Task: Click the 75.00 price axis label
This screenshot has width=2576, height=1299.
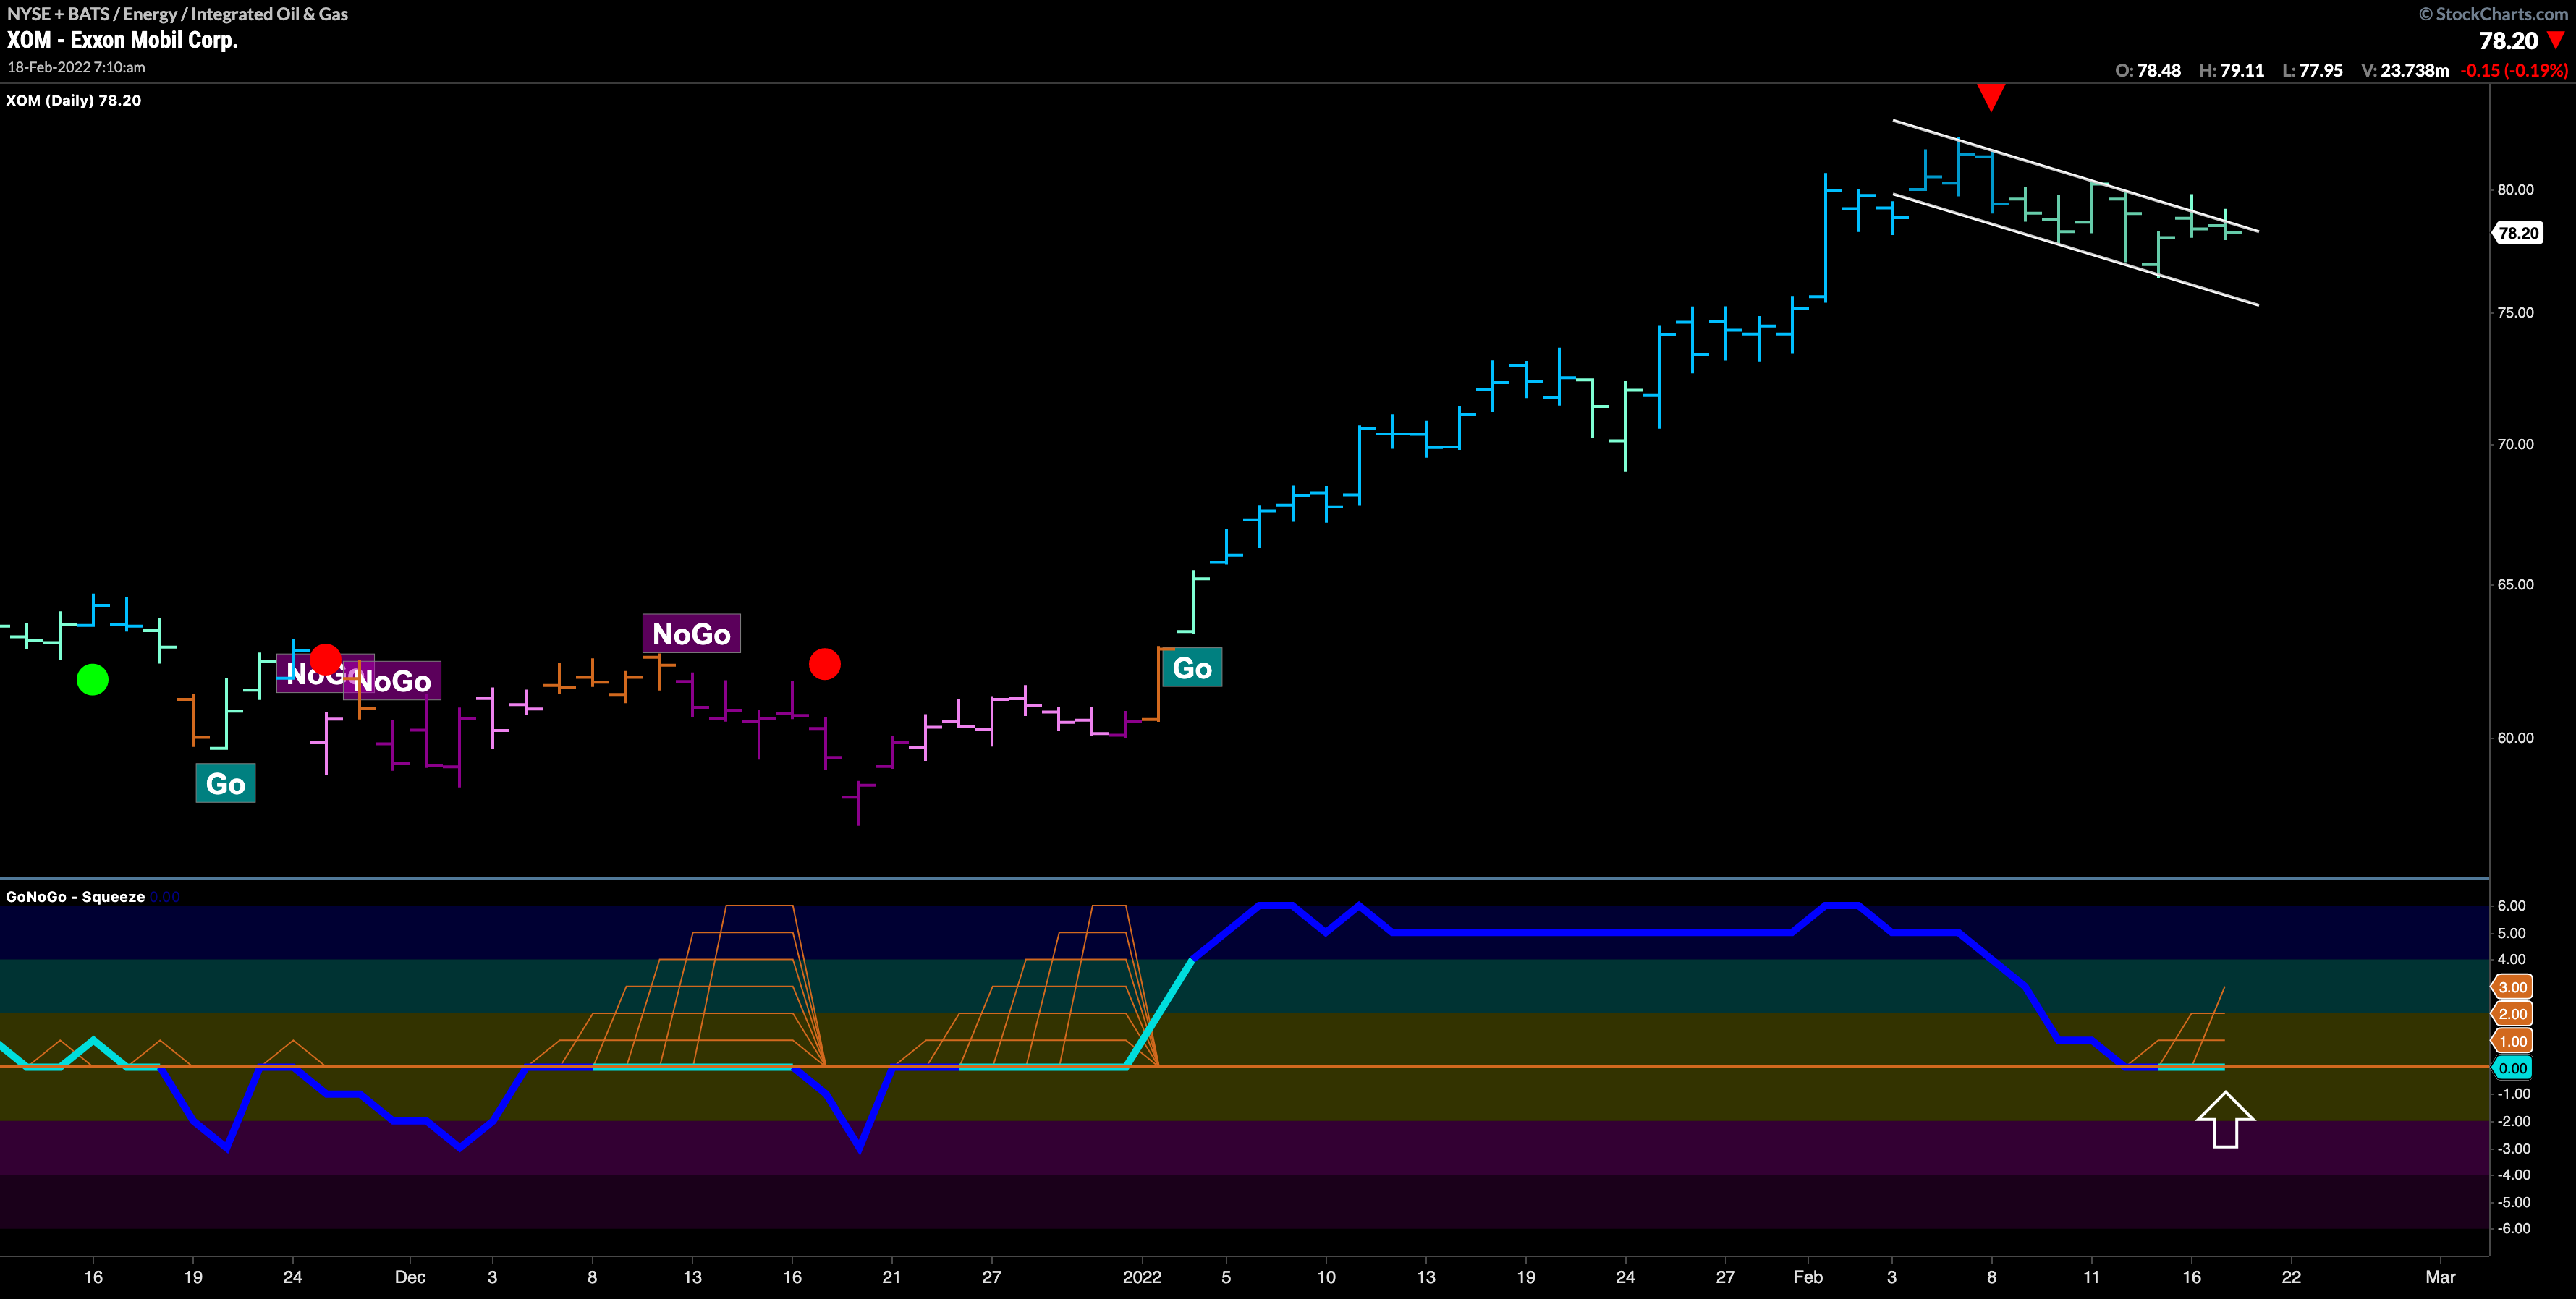Action: coord(2515,312)
